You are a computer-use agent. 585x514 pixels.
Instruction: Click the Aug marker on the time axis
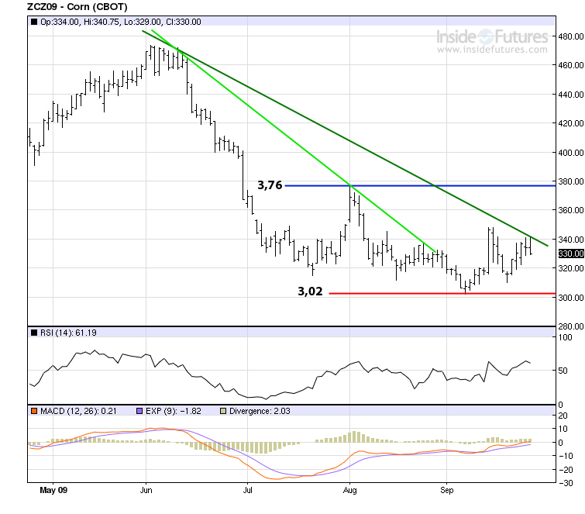click(x=349, y=492)
